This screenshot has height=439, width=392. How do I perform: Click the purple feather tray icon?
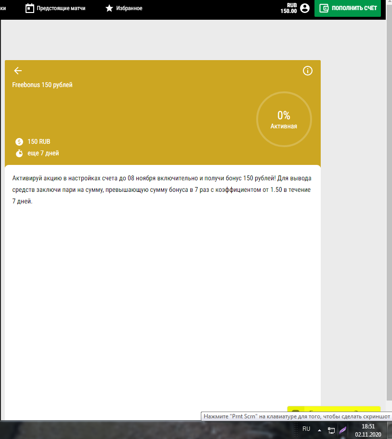342,430
